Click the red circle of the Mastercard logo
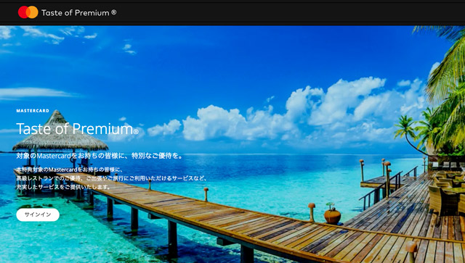This screenshot has width=465, height=263. click(x=24, y=12)
